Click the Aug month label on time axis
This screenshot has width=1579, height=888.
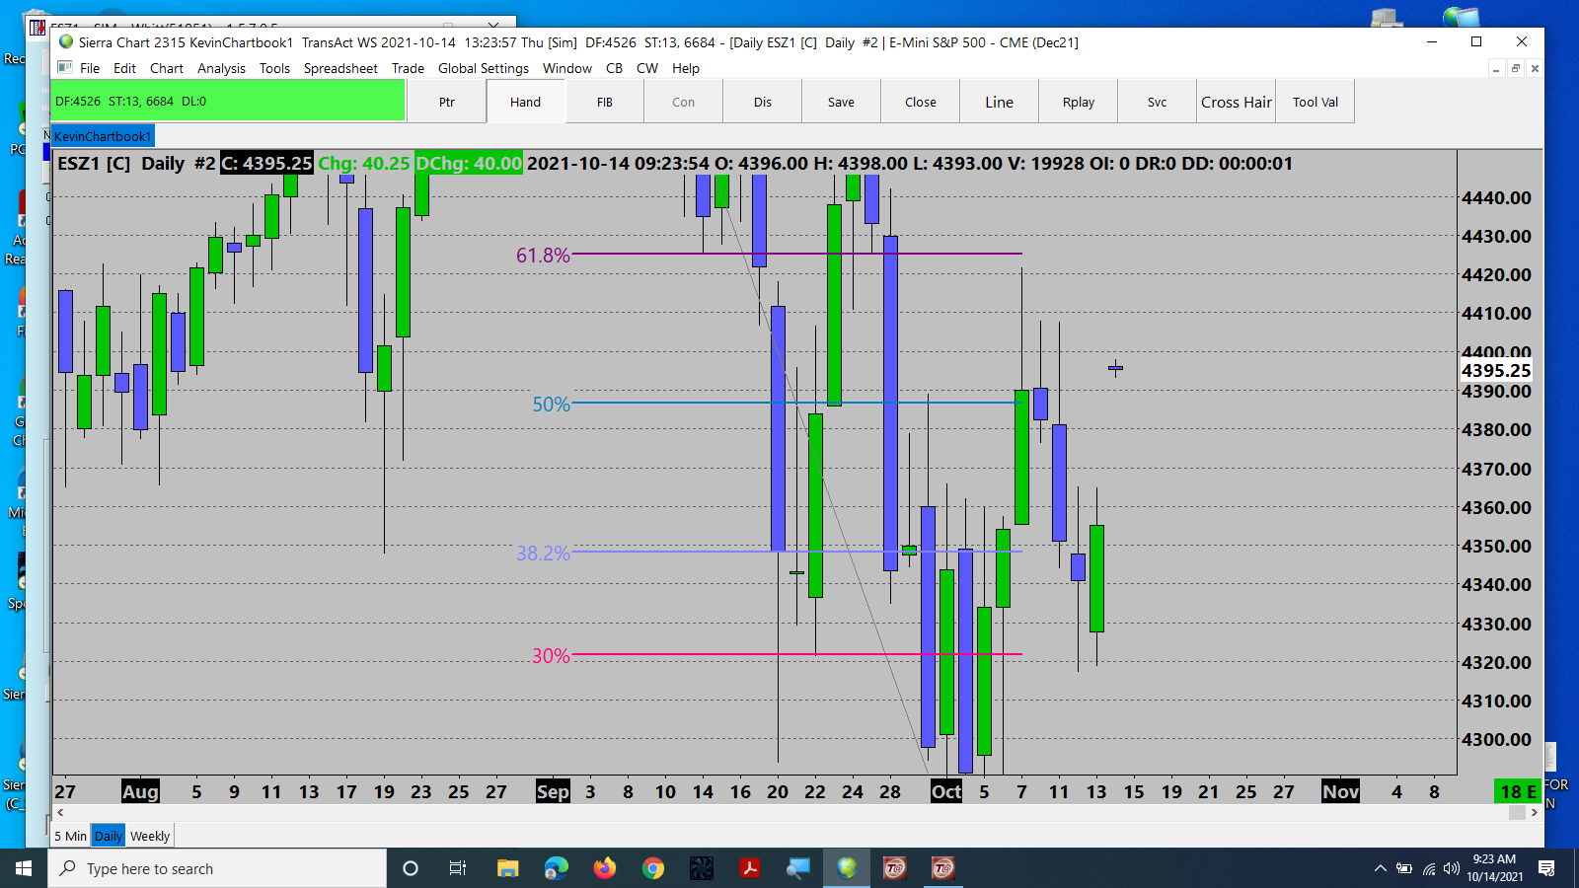tap(140, 791)
